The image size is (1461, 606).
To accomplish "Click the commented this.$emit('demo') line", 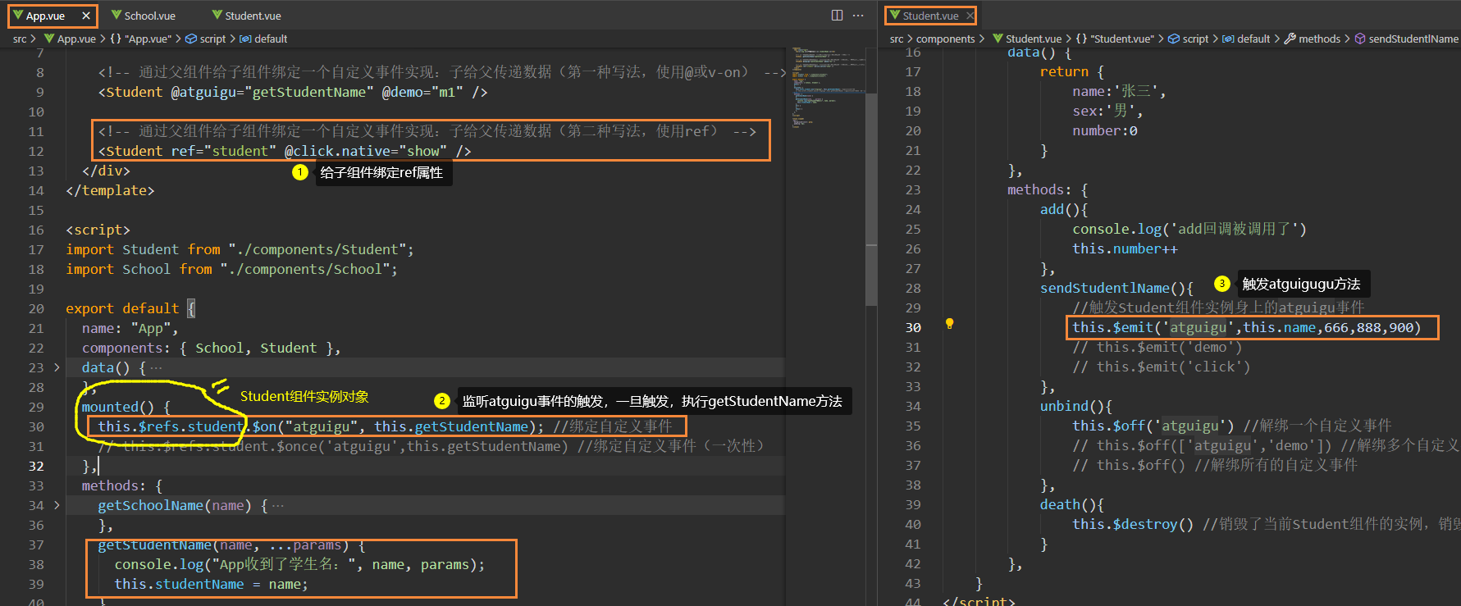I will pos(1157,347).
